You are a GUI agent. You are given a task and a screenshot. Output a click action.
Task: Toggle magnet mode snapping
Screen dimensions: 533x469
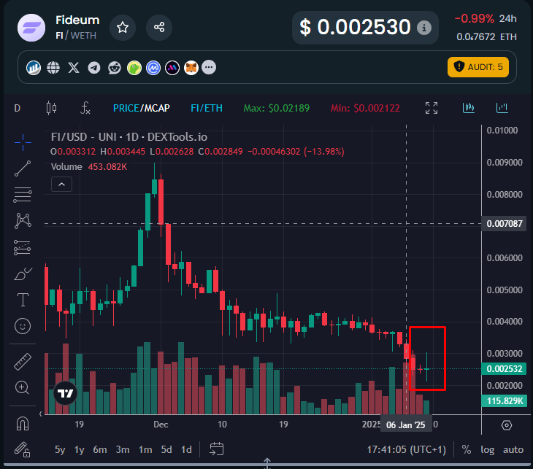pyautogui.click(x=23, y=424)
